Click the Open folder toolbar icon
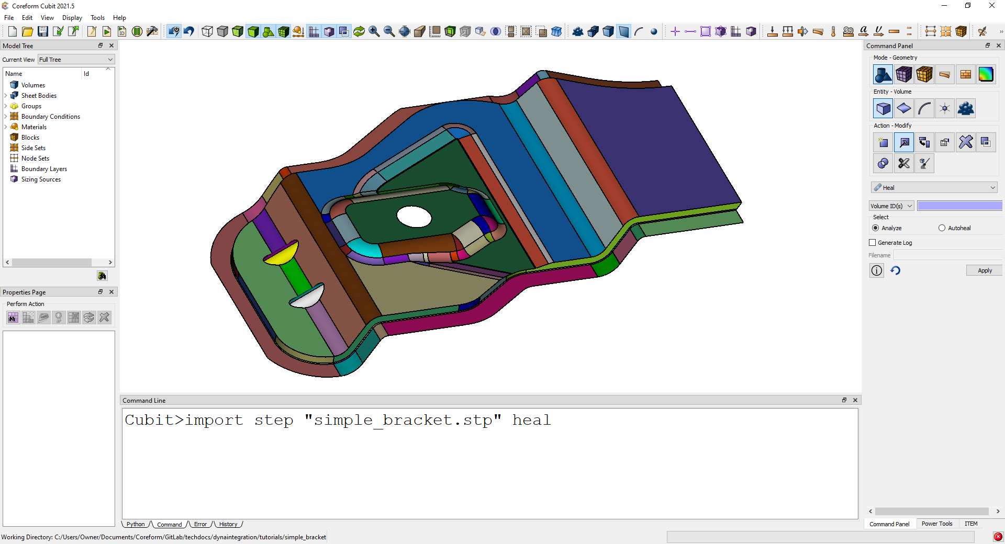The image size is (1005, 544). [28, 31]
